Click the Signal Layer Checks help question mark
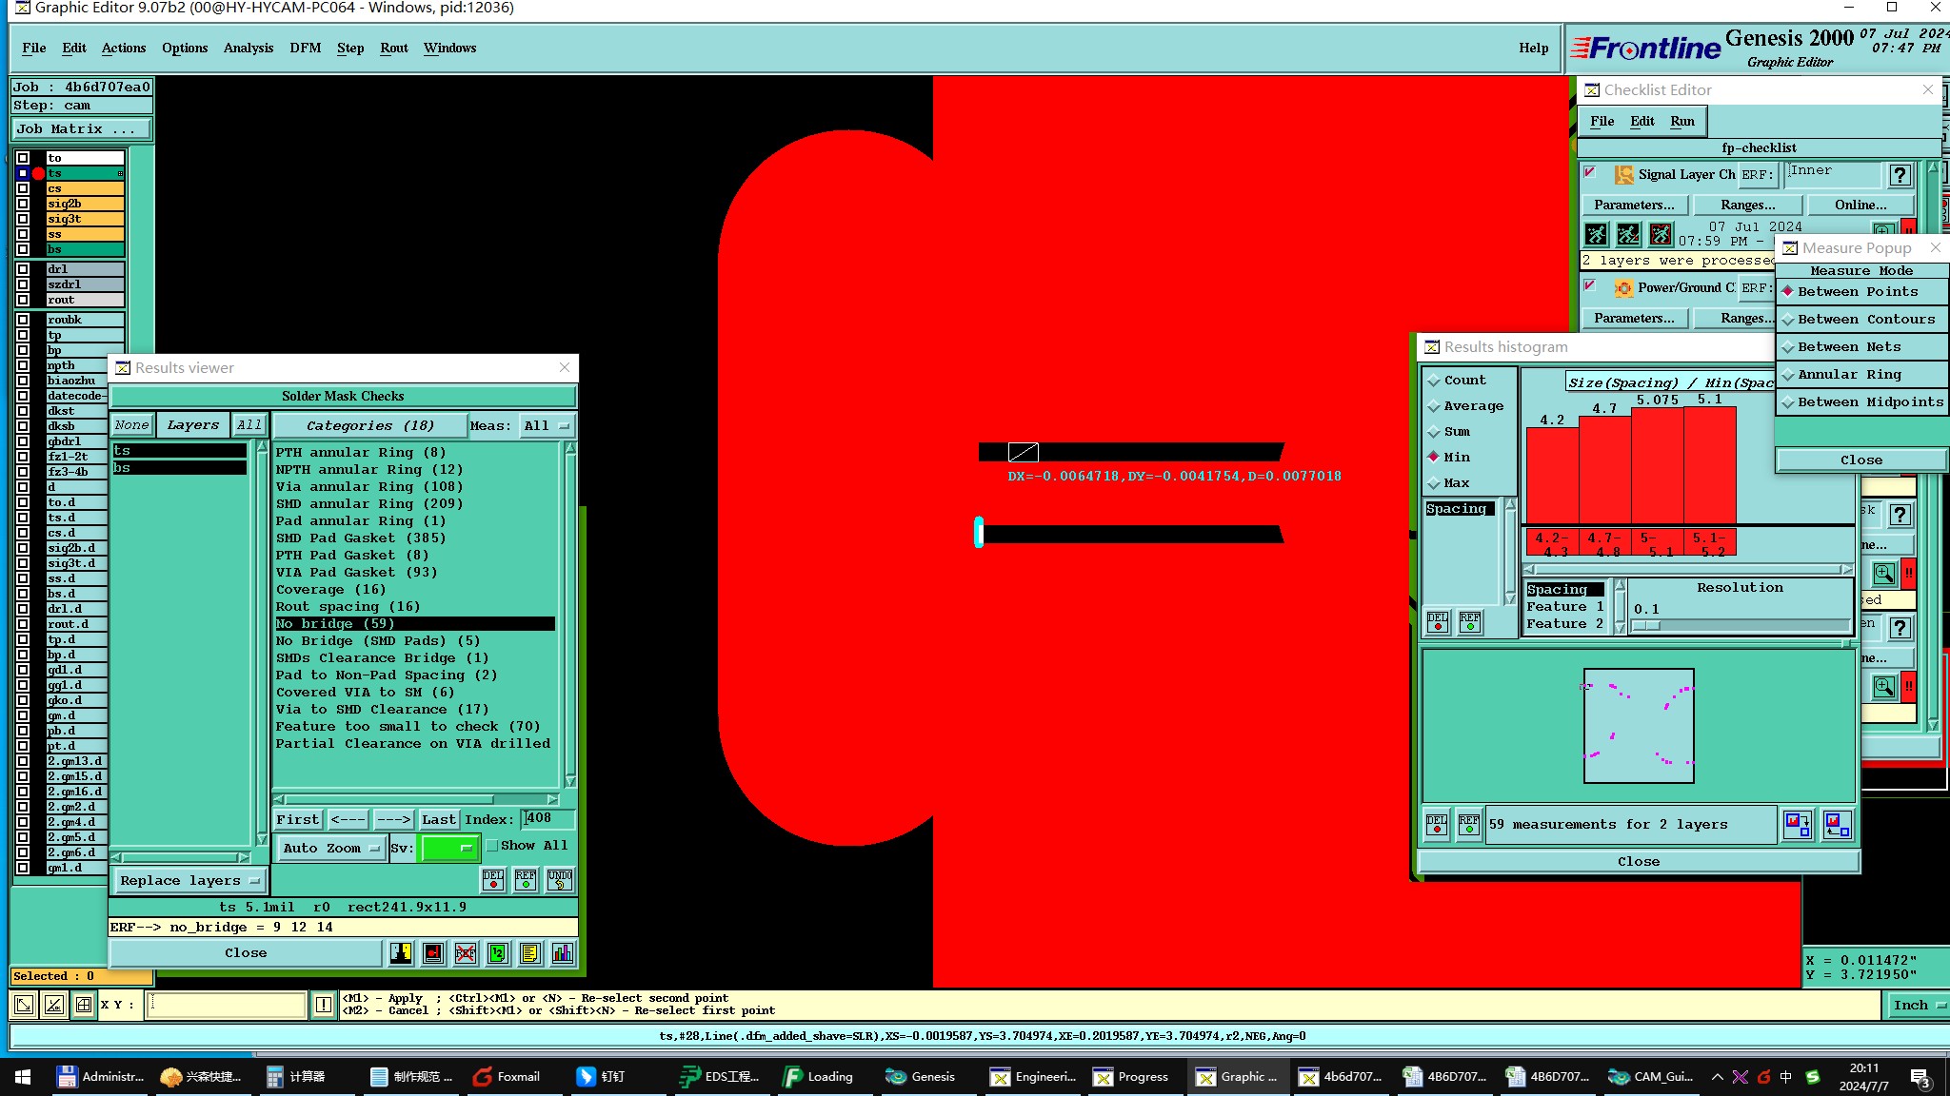 (x=1900, y=175)
